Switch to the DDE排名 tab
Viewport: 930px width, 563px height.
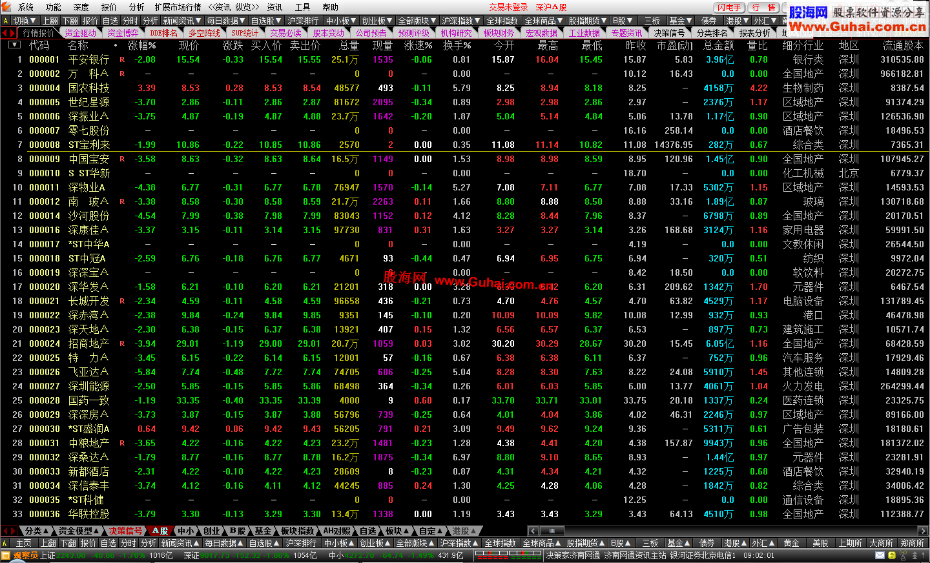tap(163, 33)
